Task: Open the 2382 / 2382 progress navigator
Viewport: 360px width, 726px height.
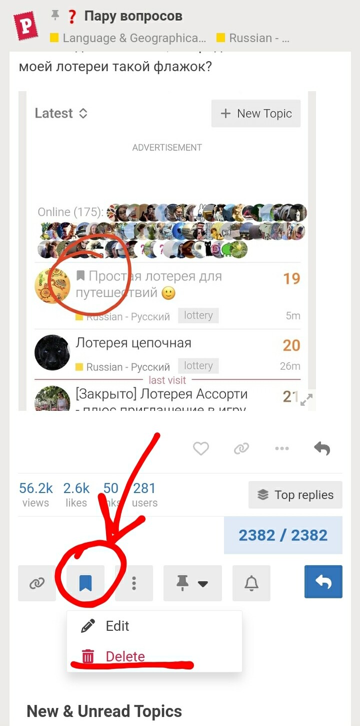Action: coord(283,535)
